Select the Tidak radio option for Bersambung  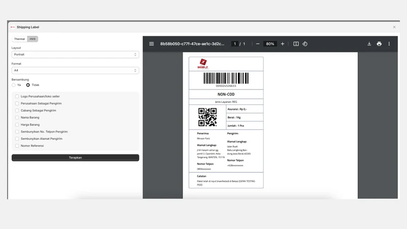coord(28,85)
